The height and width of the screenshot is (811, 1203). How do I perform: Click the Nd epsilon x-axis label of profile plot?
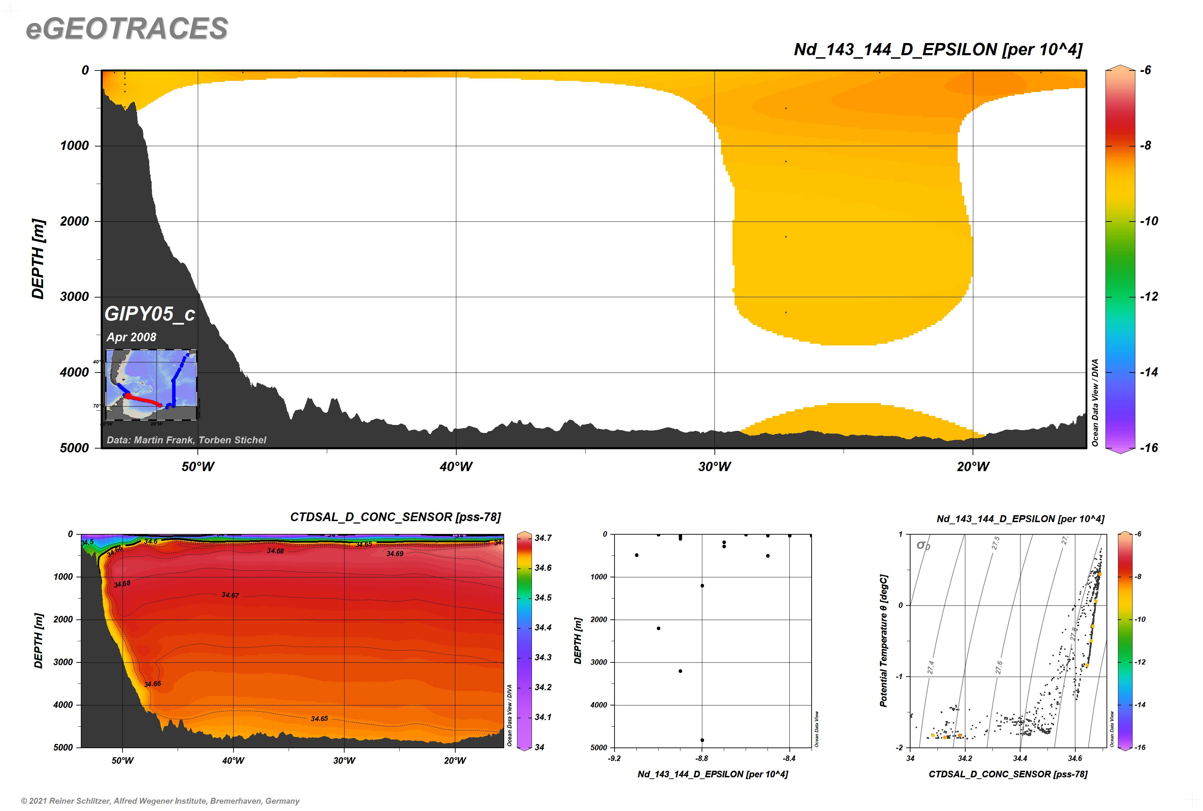713,774
